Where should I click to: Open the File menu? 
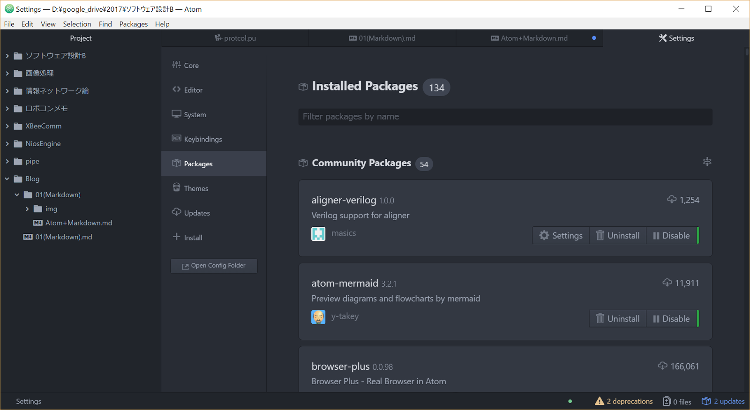click(9, 24)
